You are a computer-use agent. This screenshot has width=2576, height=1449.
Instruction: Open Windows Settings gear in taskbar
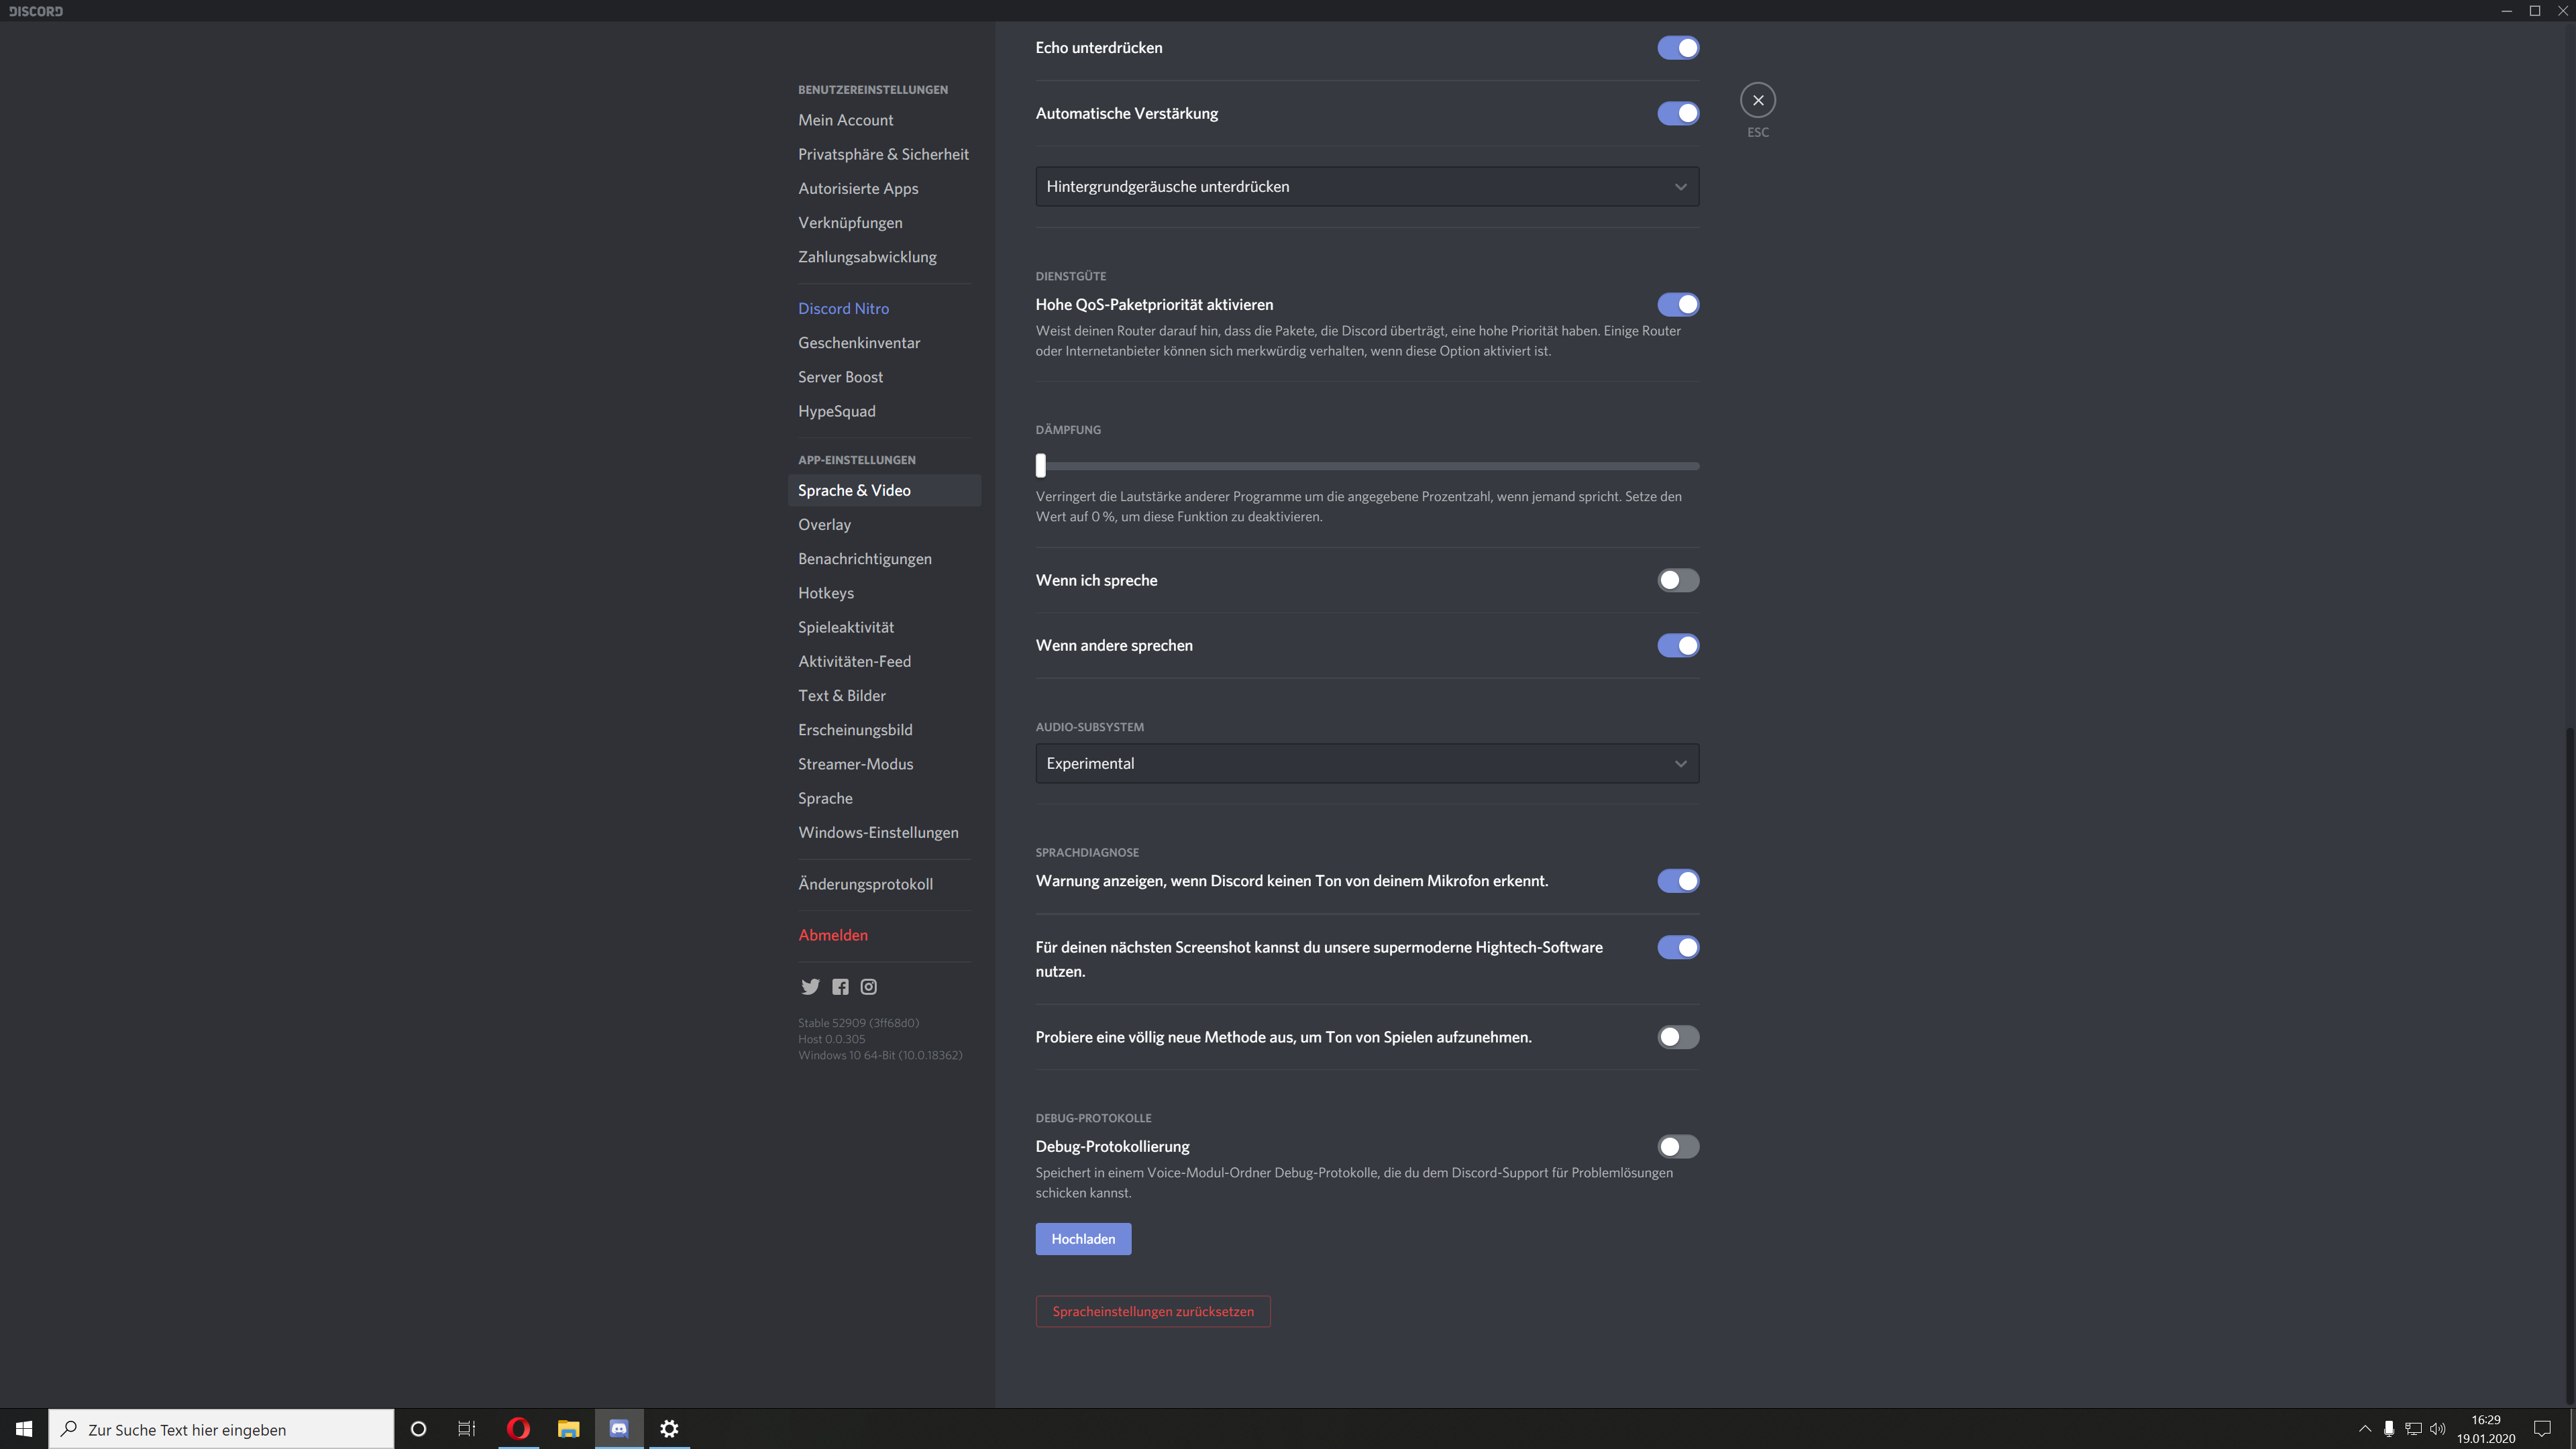669,1429
